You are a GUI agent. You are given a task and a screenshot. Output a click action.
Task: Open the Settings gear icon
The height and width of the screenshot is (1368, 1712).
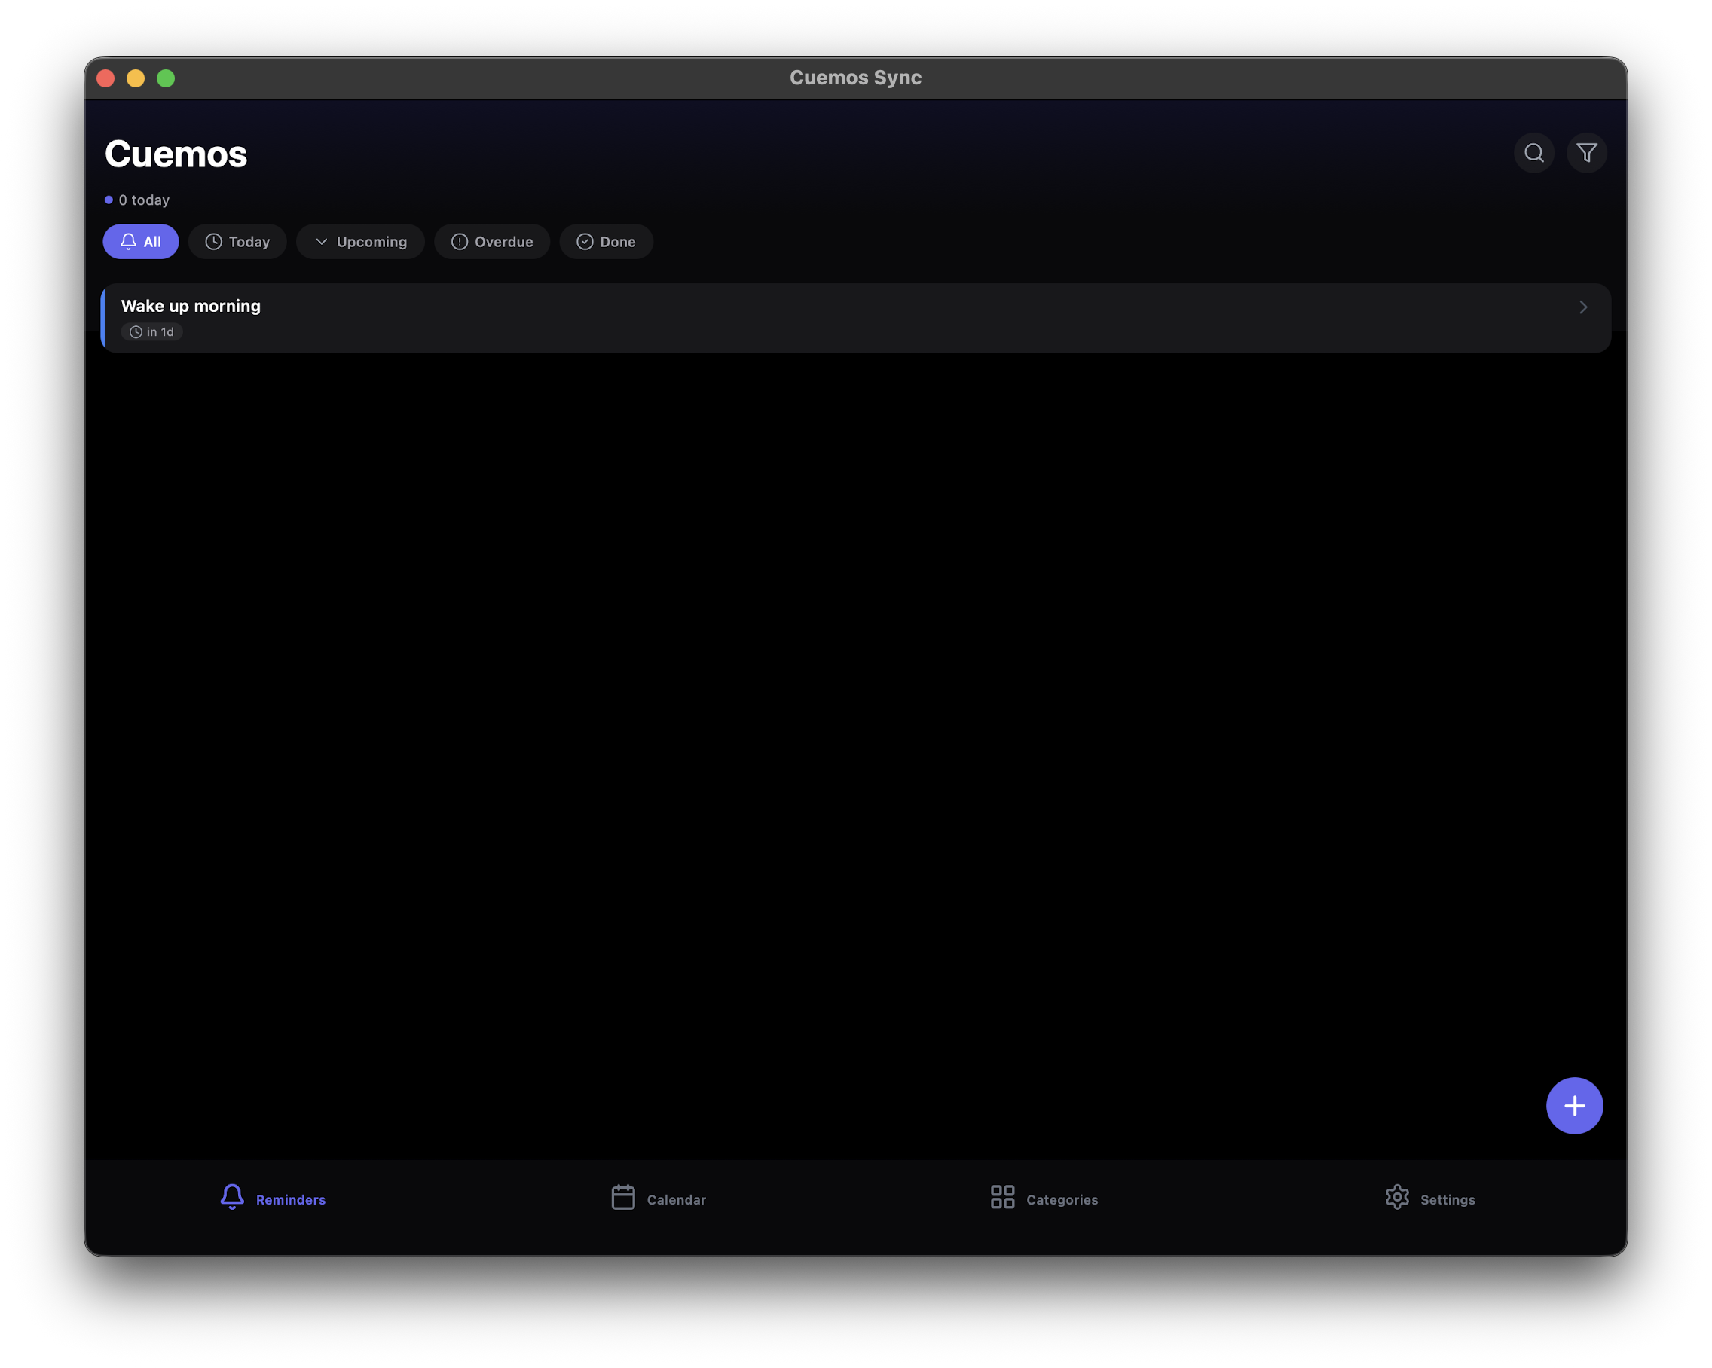click(x=1397, y=1196)
